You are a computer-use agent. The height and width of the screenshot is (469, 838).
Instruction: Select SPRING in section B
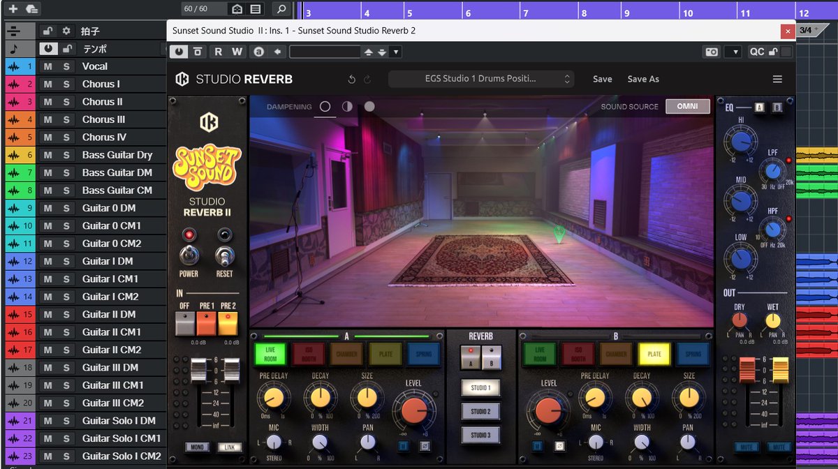click(x=693, y=355)
